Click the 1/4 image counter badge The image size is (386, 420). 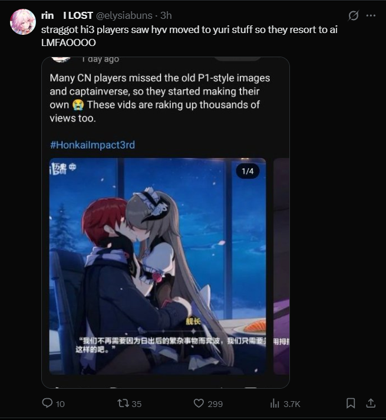tap(248, 171)
